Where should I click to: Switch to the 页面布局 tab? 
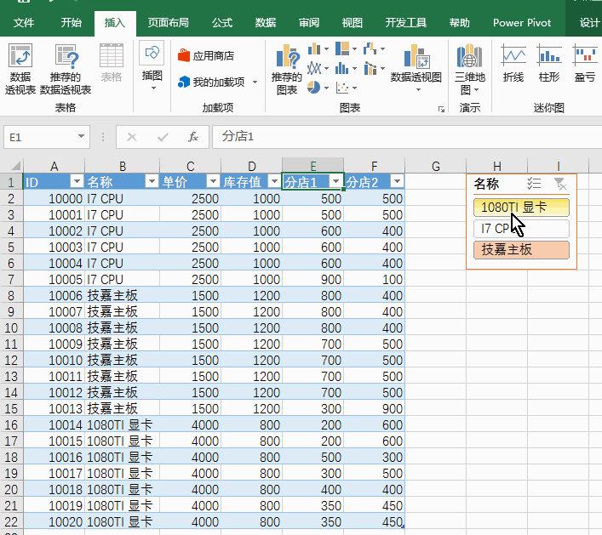[x=168, y=23]
